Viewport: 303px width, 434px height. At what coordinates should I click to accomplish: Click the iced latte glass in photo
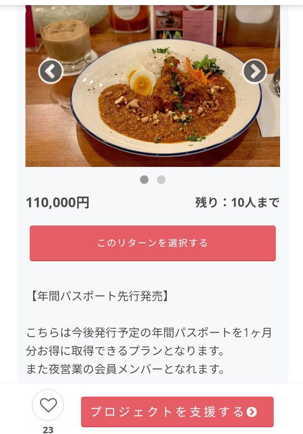tap(66, 42)
